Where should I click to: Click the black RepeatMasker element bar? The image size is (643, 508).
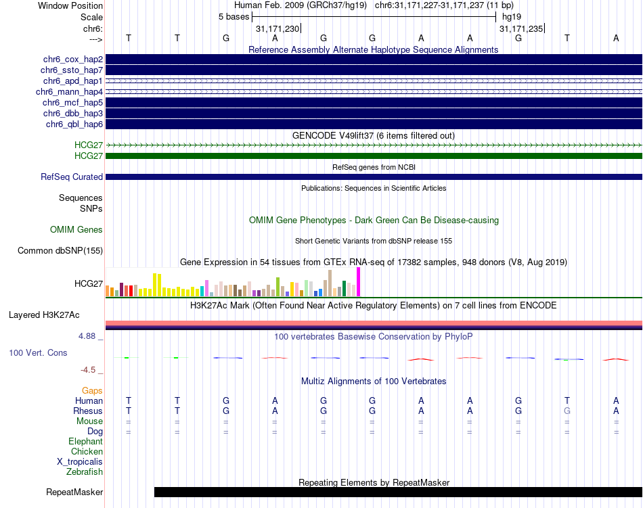[398, 492]
